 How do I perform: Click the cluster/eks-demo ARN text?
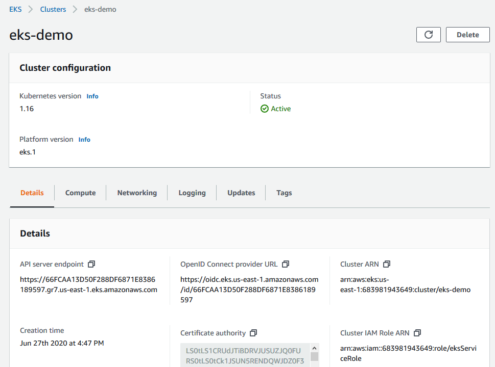(x=405, y=284)
